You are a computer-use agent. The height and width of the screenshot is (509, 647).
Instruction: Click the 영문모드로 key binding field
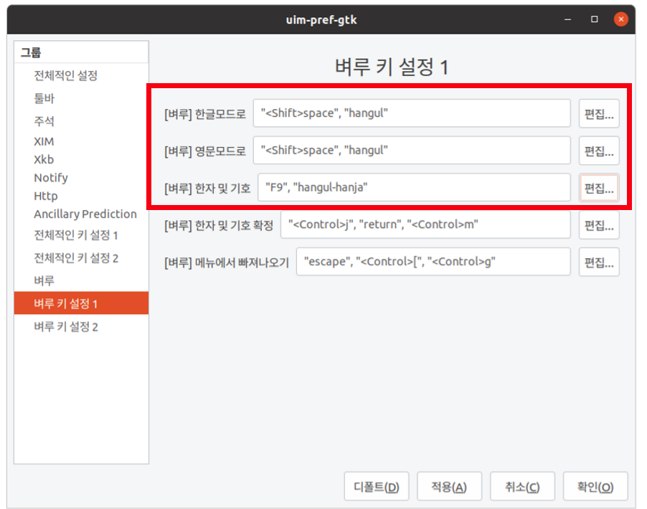tap(412, 150)
